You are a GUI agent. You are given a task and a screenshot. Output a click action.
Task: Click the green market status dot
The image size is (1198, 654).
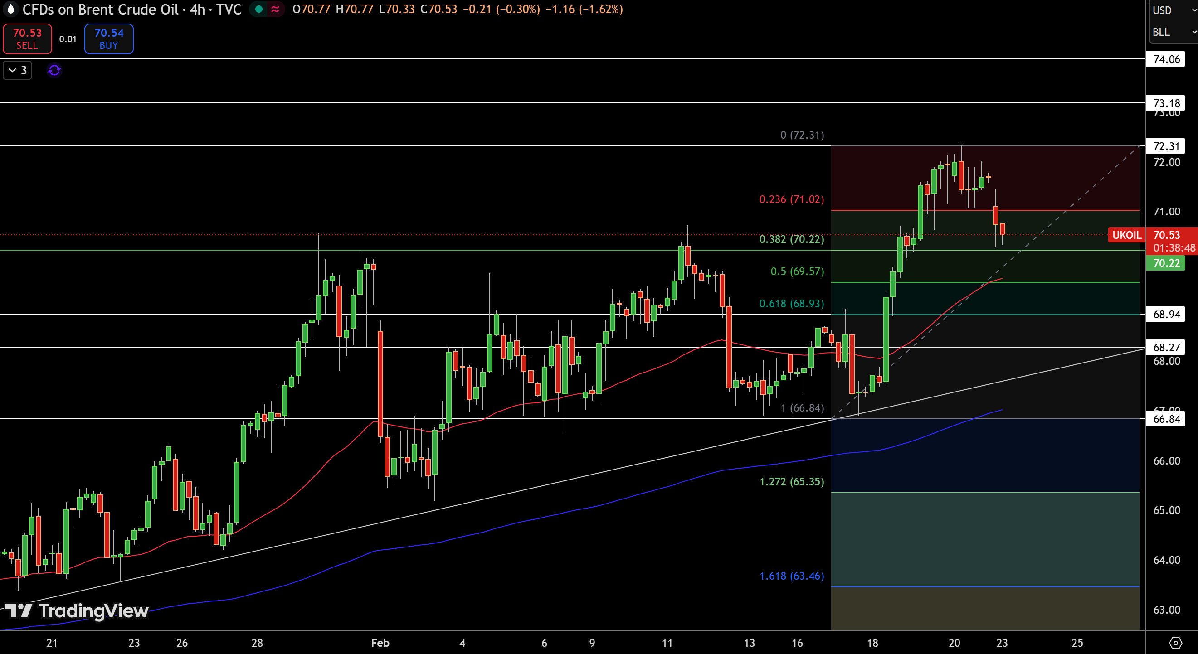pyautogui.click(x=258, y=10)
